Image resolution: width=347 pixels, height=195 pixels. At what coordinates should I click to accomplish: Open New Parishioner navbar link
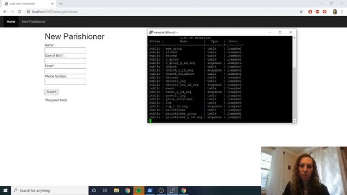(x=34, y=22)
